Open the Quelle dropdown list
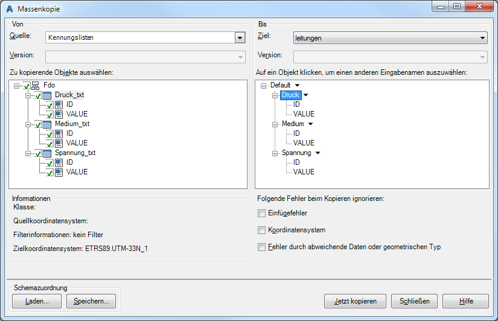Image resolution: width=498 pixels, height=321 pixels. [x=240, y=37]
